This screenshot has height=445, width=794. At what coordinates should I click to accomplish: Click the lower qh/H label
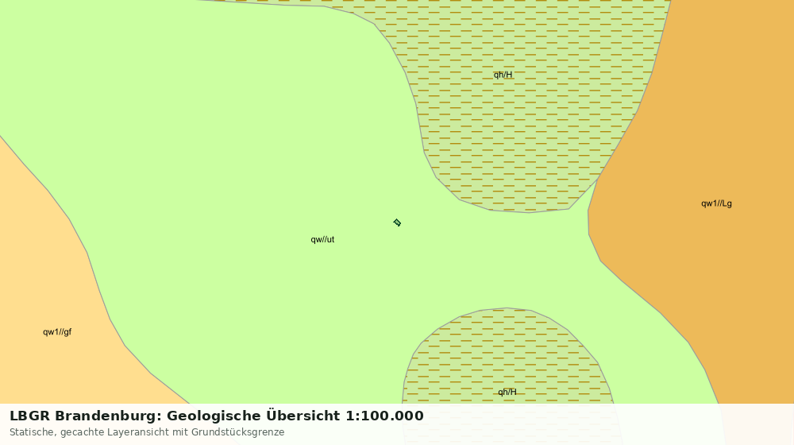click(x=507, y=392)
